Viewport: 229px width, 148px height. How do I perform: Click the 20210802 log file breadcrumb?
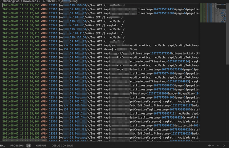[x=62, y=1]
